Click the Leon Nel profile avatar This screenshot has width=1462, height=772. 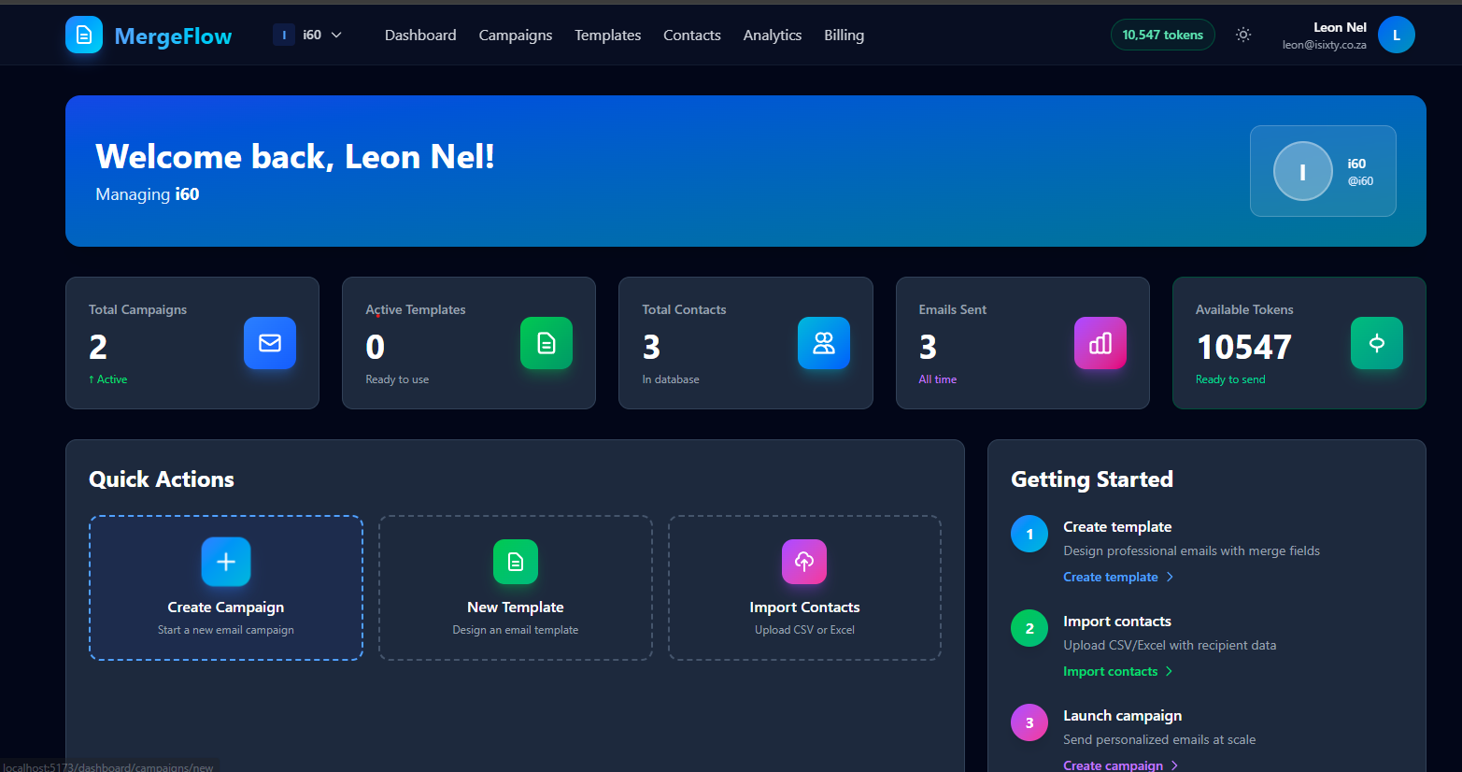pyautogui.click(x=1397, y=35)
